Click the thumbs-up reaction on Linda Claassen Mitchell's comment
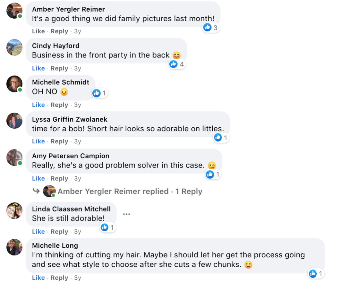 (x=108, y=227)
